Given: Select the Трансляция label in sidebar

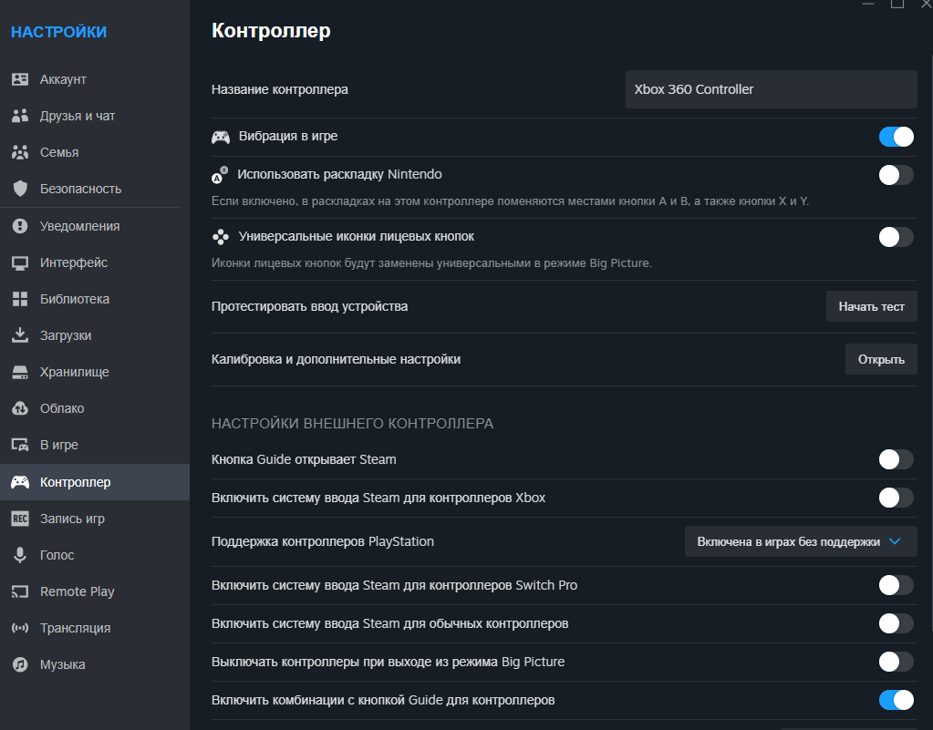Looking at the screenshot, I should [75, 628].
